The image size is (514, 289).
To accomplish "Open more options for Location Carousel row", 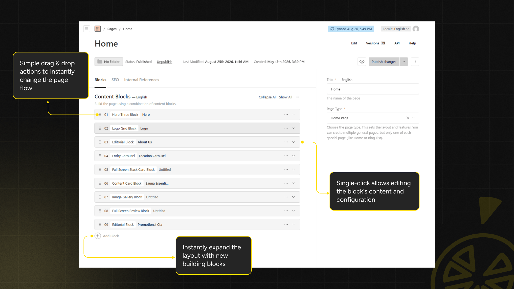I will (x=286, y=156).
